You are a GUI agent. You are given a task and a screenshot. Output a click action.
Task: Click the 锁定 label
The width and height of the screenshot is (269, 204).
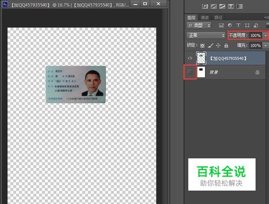click(x=192, y=45)
